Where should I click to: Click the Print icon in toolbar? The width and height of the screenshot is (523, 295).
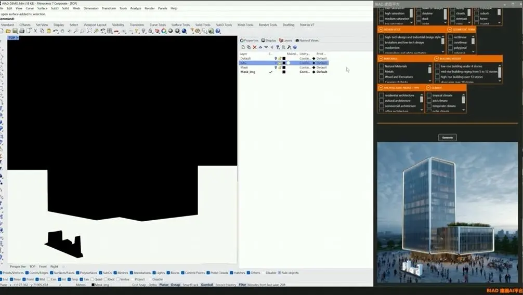(x=21, y=31)
